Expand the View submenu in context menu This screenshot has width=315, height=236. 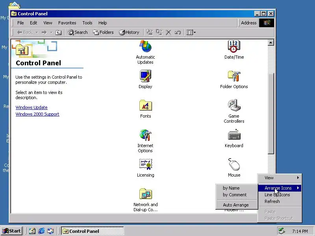click(x=280, y=178)
